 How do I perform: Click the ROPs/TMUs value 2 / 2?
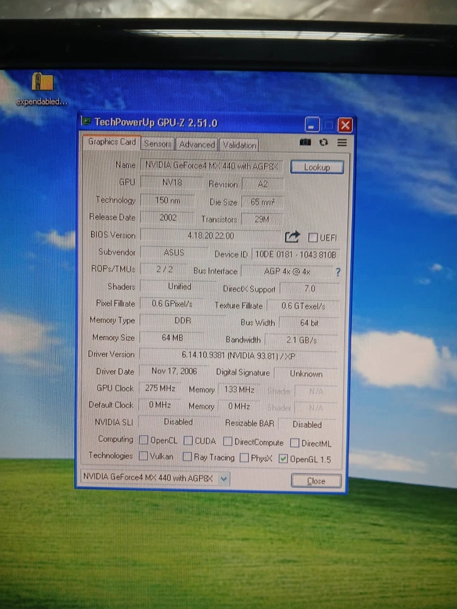point(164,269)
